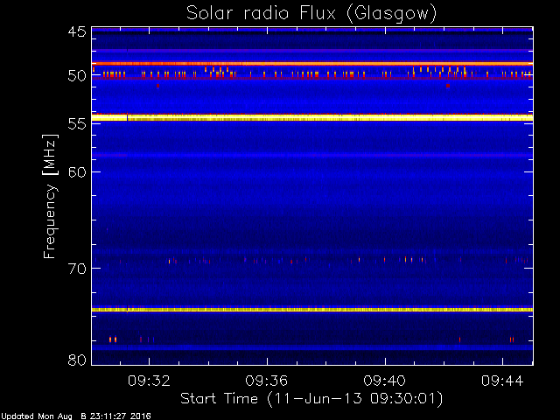Click the thin yellow band near 74 MHz
This screenshot has height=420, width=560.
312,310
